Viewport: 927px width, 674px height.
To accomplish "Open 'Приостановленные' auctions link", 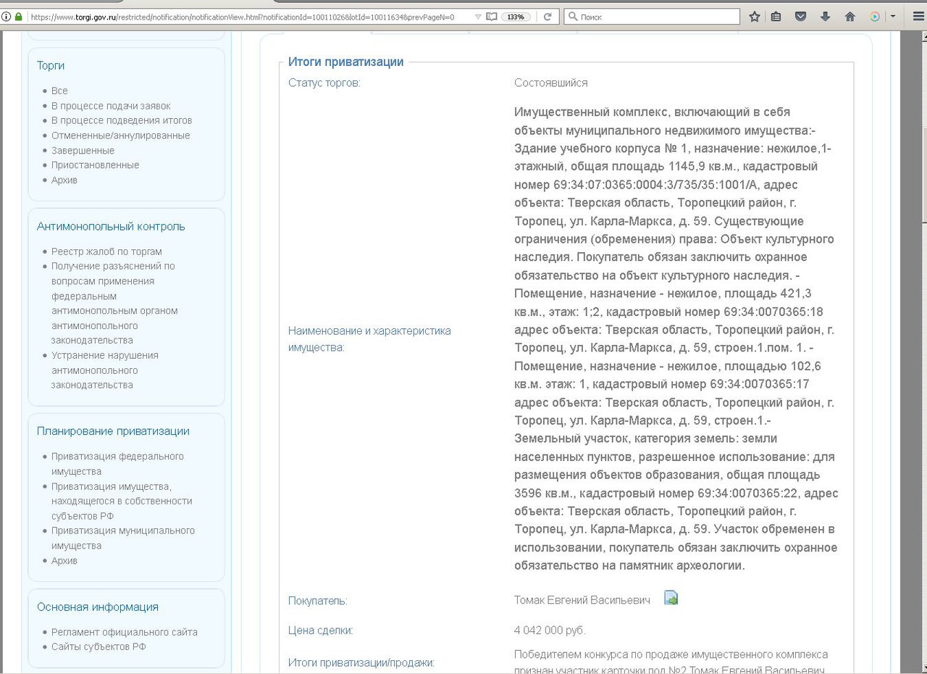I will (x=95, y=165).
